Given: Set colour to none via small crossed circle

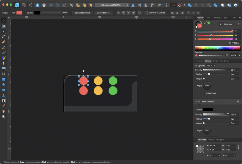Looking at the screenshot, I should 196,27.
